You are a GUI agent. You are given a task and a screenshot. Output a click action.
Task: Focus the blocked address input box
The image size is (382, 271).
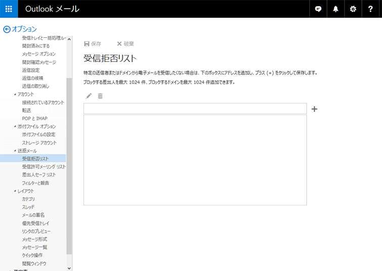tap(195, 109)
